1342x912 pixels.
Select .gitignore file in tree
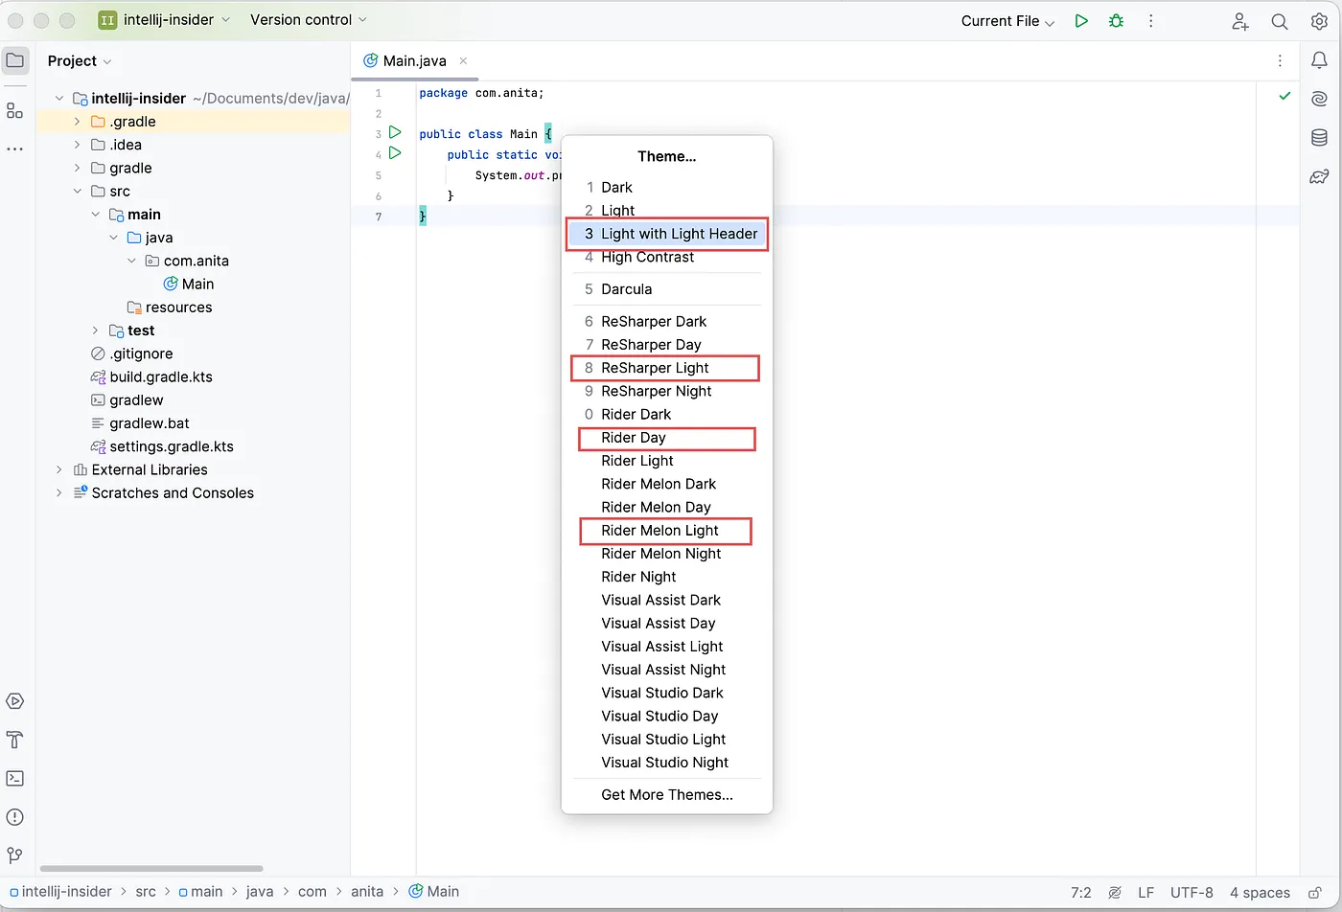pyautogui.click(x=132, y=353)
